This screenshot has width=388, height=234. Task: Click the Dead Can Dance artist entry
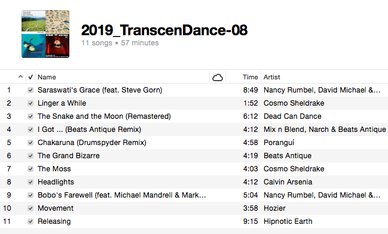tap(292, 116)
